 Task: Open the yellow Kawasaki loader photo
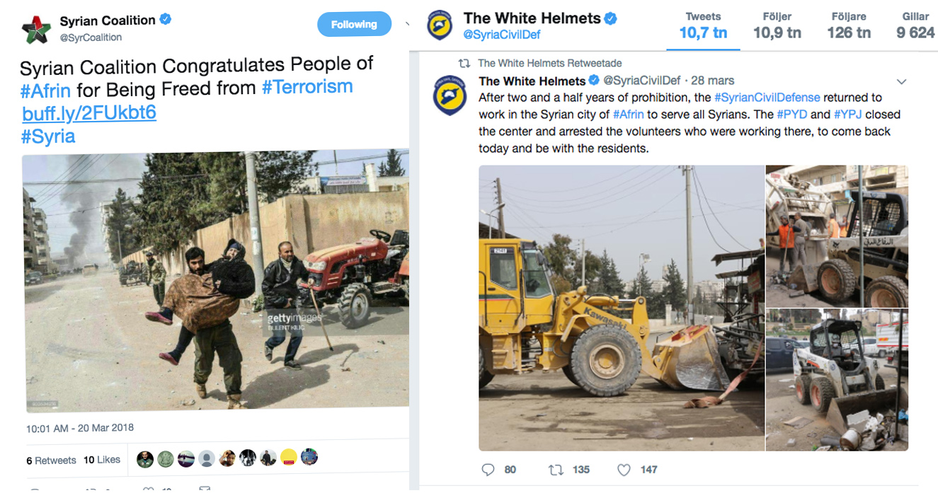pos(622,308)
